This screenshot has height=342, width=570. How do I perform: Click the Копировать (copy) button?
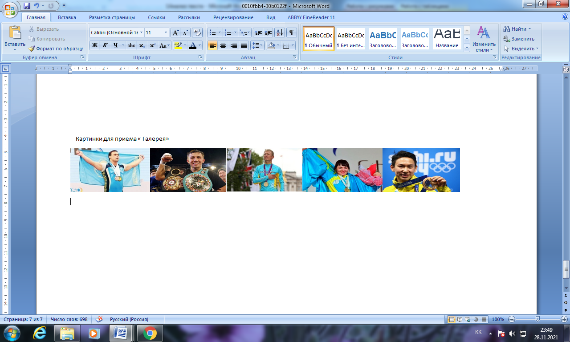point(47,39)
